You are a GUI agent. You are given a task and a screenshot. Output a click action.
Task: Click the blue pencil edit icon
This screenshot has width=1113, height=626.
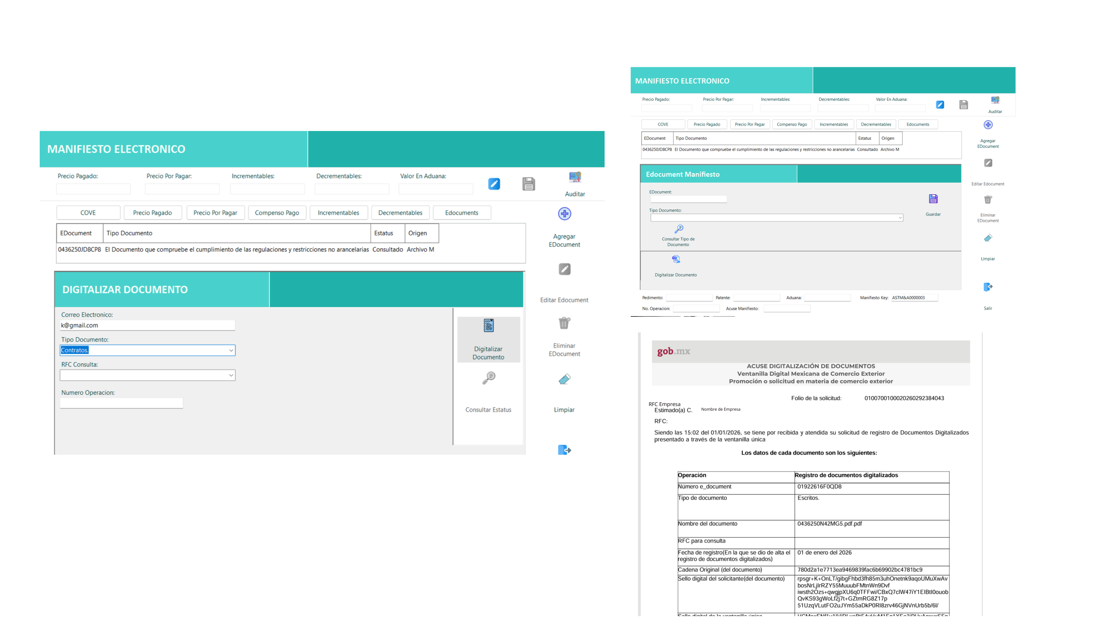(x=494, y=184)
